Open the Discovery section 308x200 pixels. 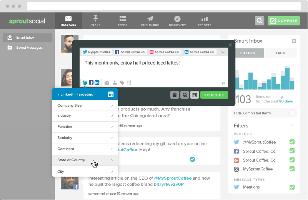177,21
